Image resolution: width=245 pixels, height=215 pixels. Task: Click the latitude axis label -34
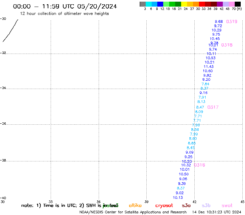(3, 88)
